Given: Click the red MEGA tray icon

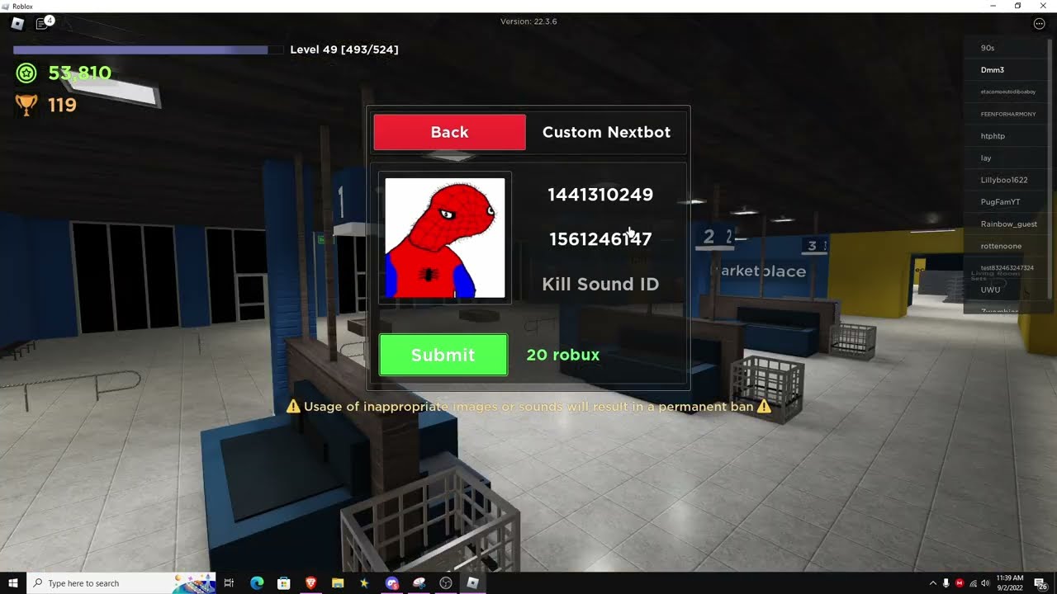Looking at the screenshot, I should tap(960, 583).
